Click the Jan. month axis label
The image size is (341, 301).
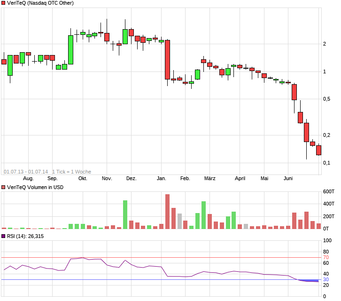[162, 179]
